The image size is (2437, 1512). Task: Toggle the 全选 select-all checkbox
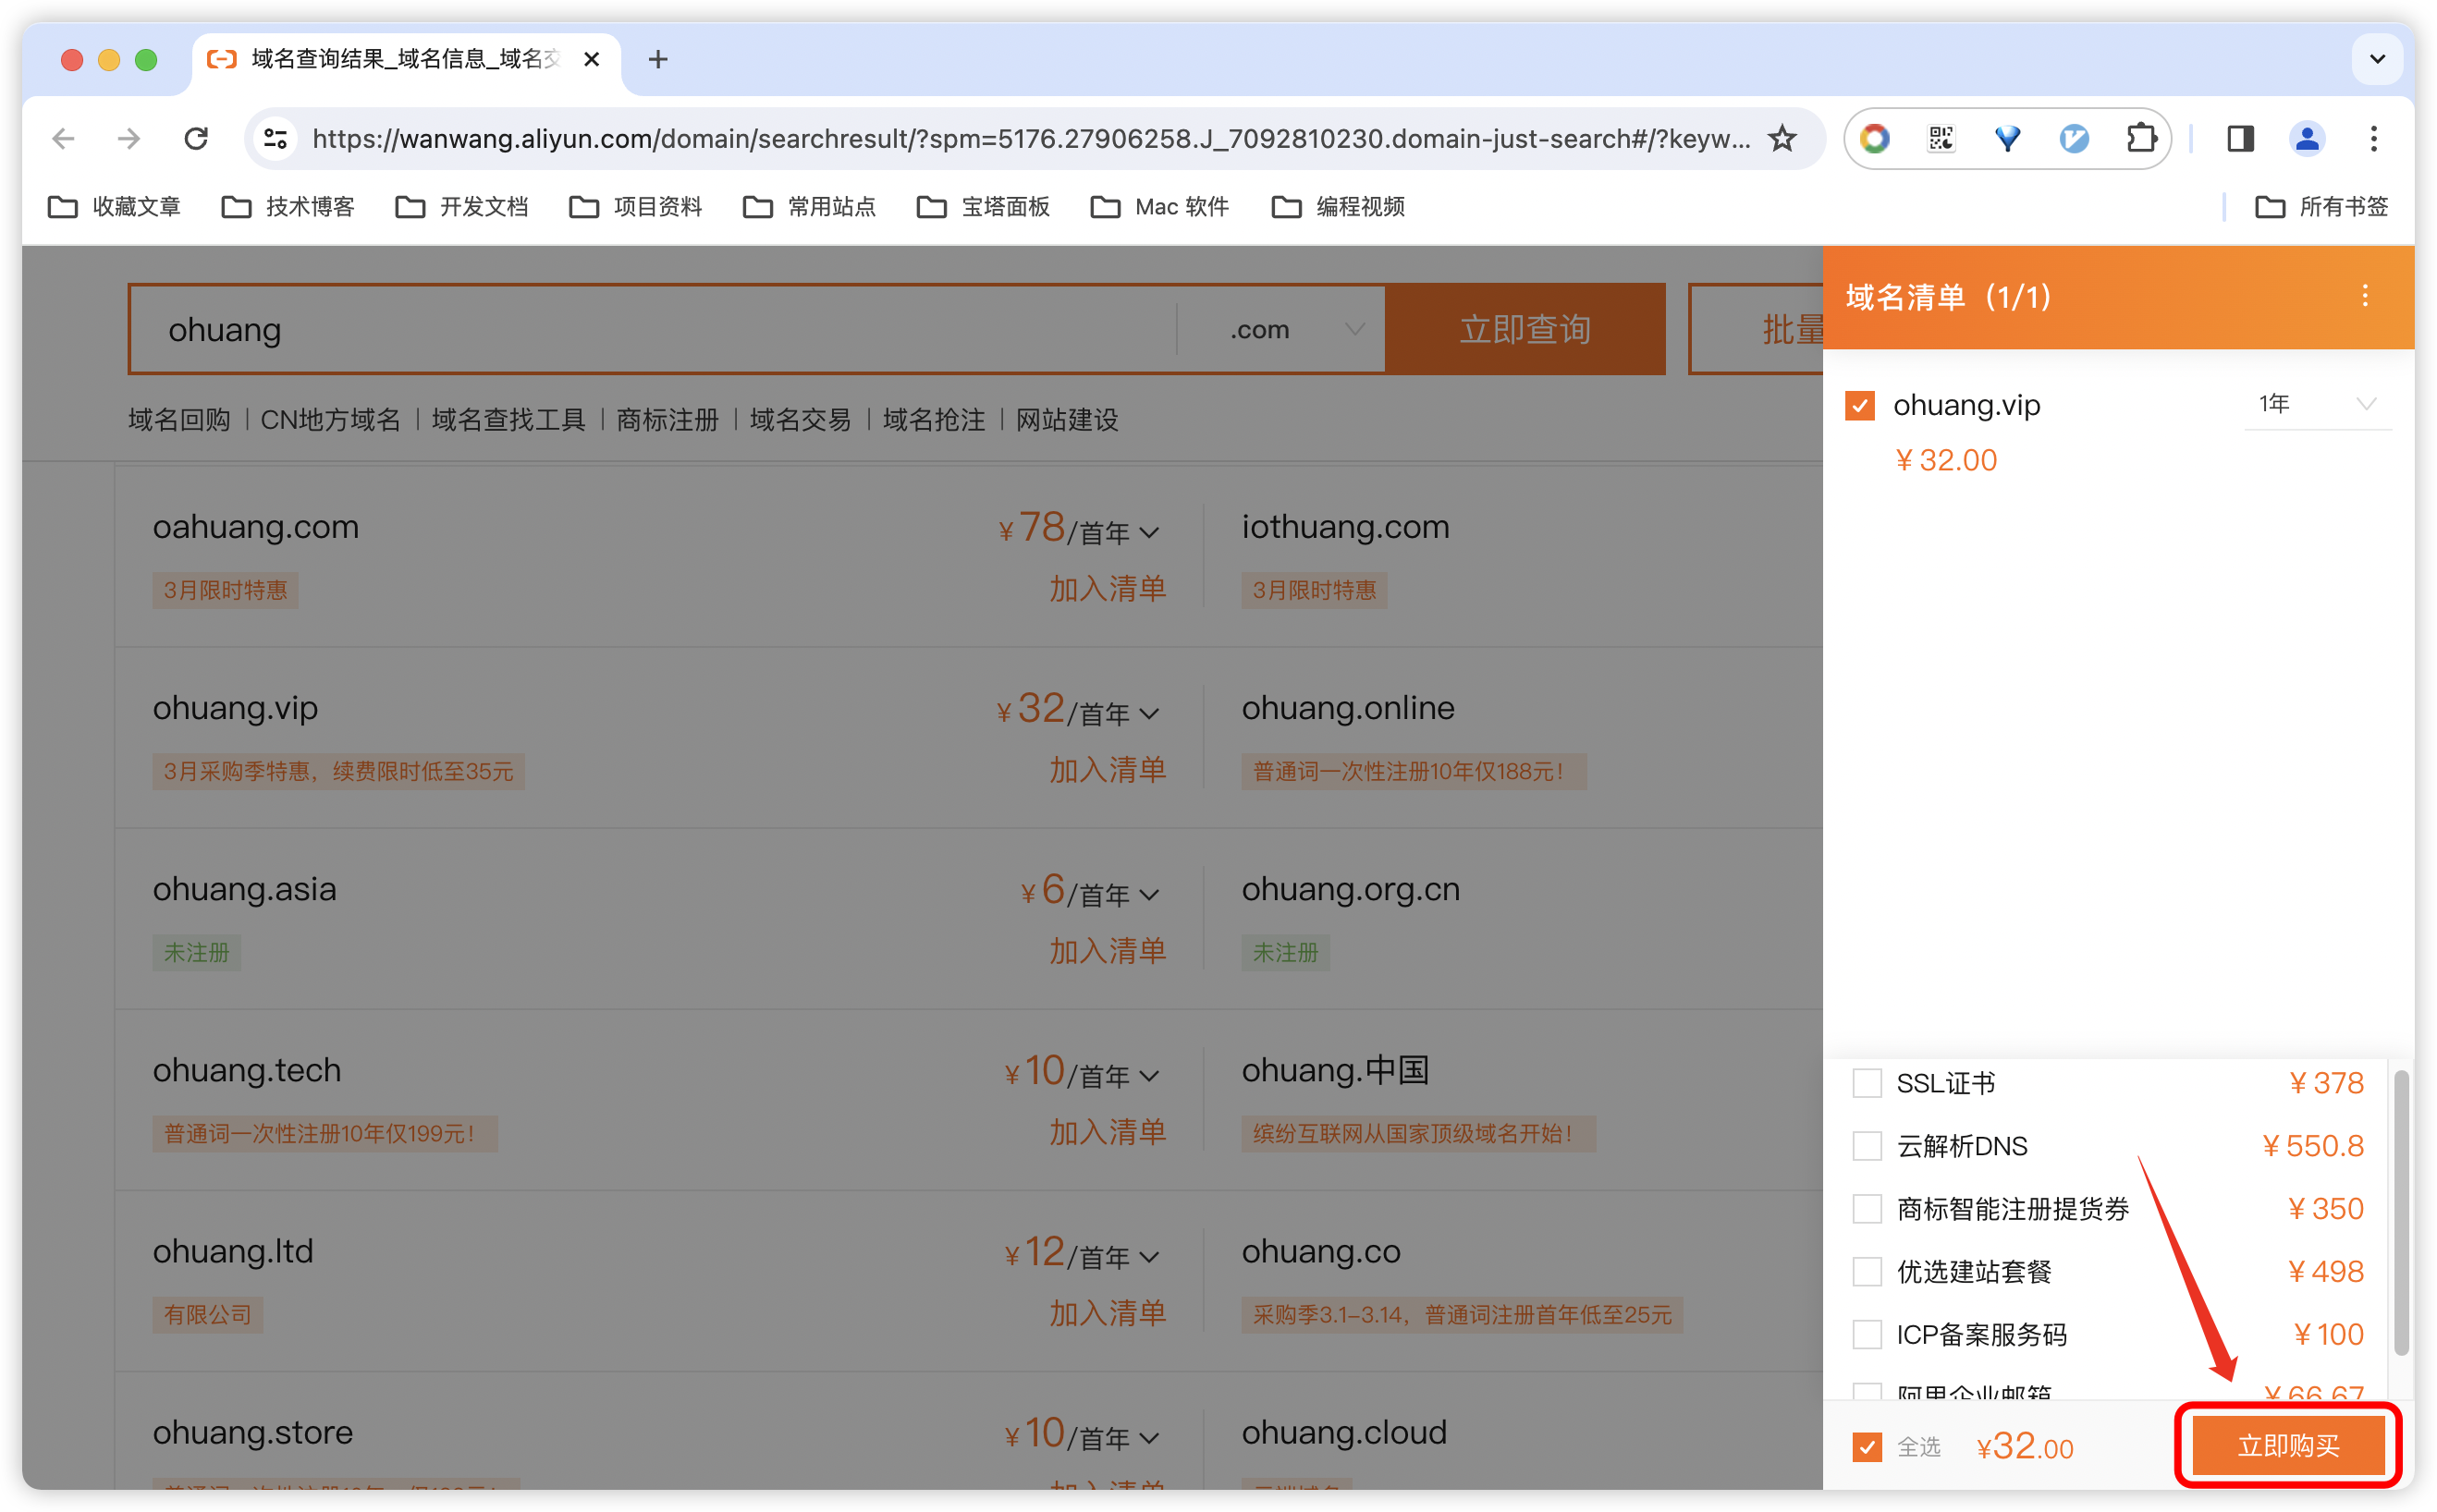tap(1867, 1447)
